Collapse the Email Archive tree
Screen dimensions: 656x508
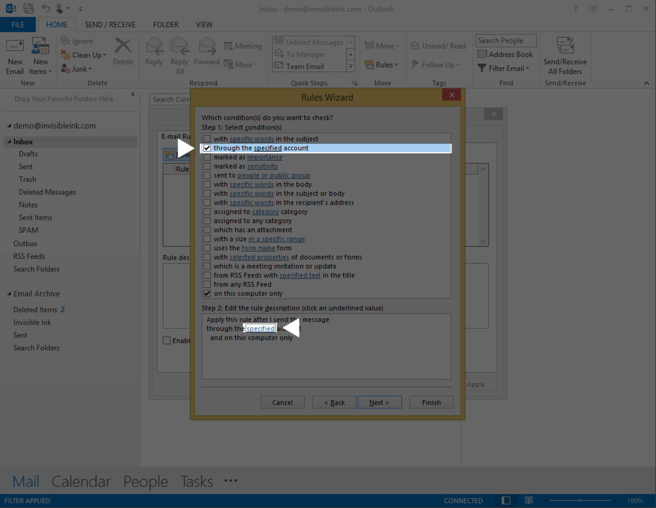coord(9,293)
